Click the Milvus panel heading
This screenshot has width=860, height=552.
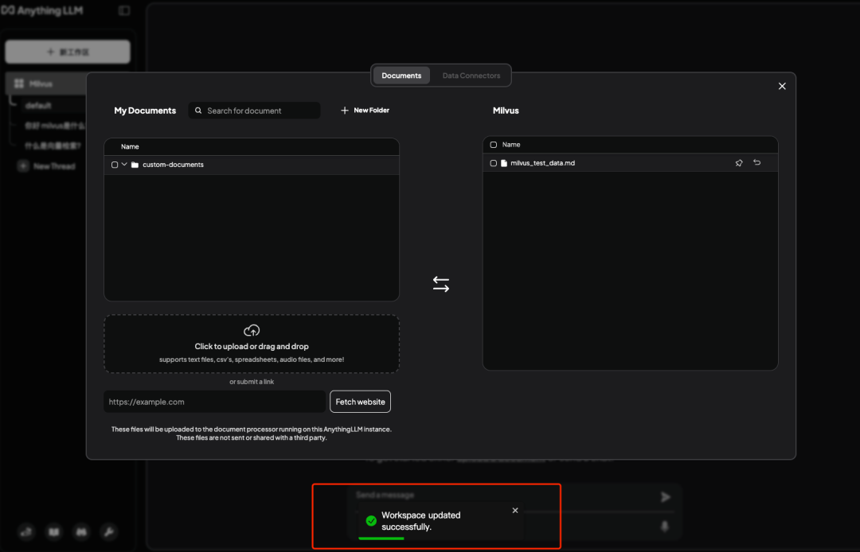pyautogui.click(x=506, y=110)
